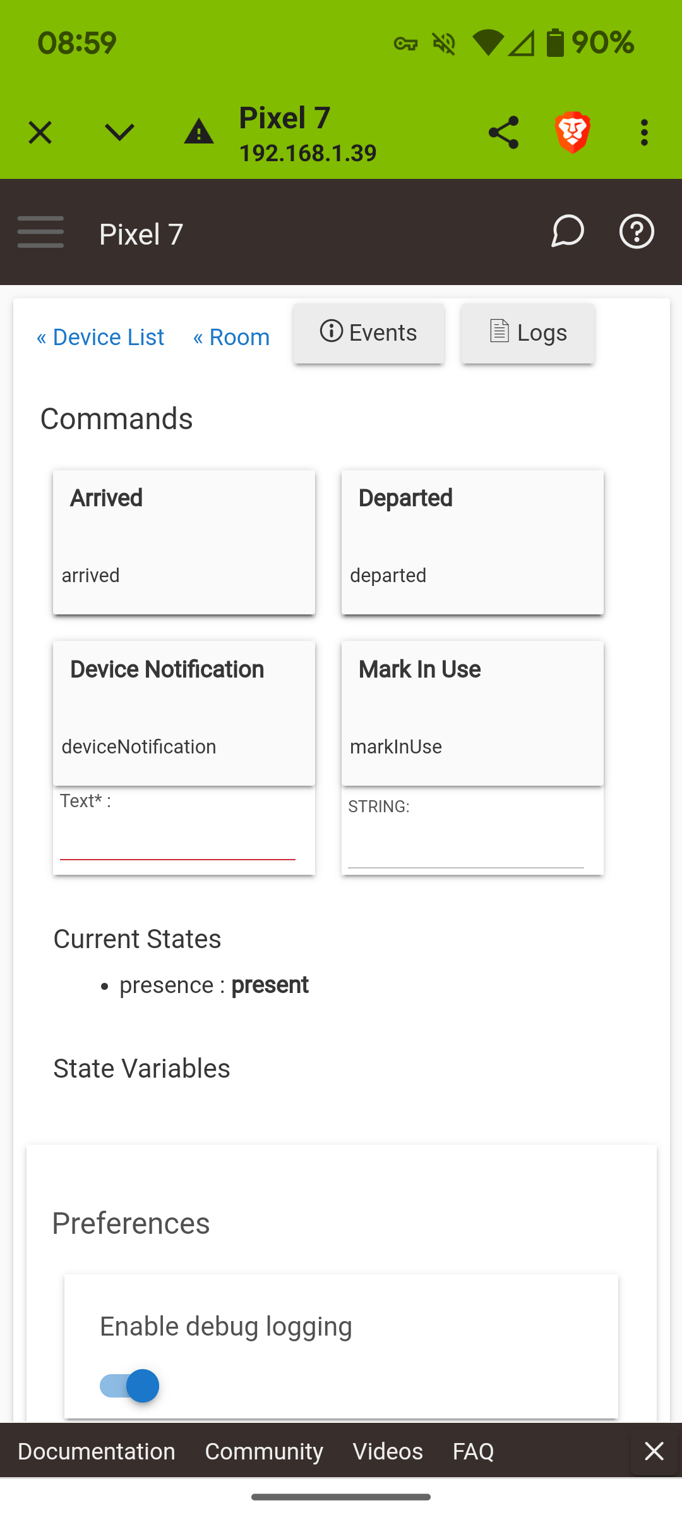Viewport: 682px width, 1517px height.
Task: Run the Arrived command
Action: point(184,542)
